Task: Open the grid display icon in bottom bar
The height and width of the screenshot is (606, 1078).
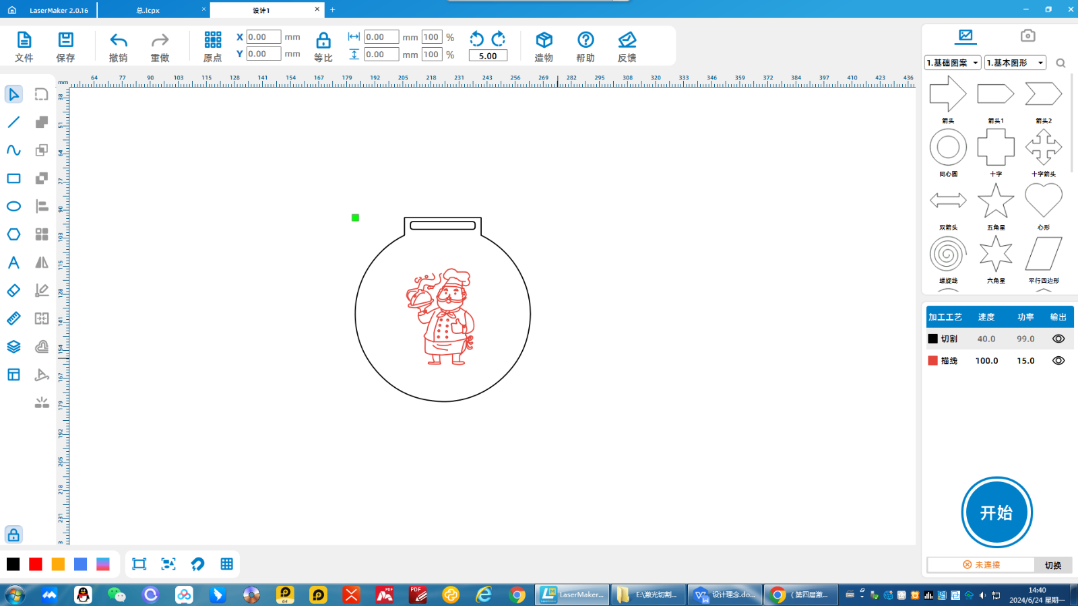Action: (x=226, y=564)
